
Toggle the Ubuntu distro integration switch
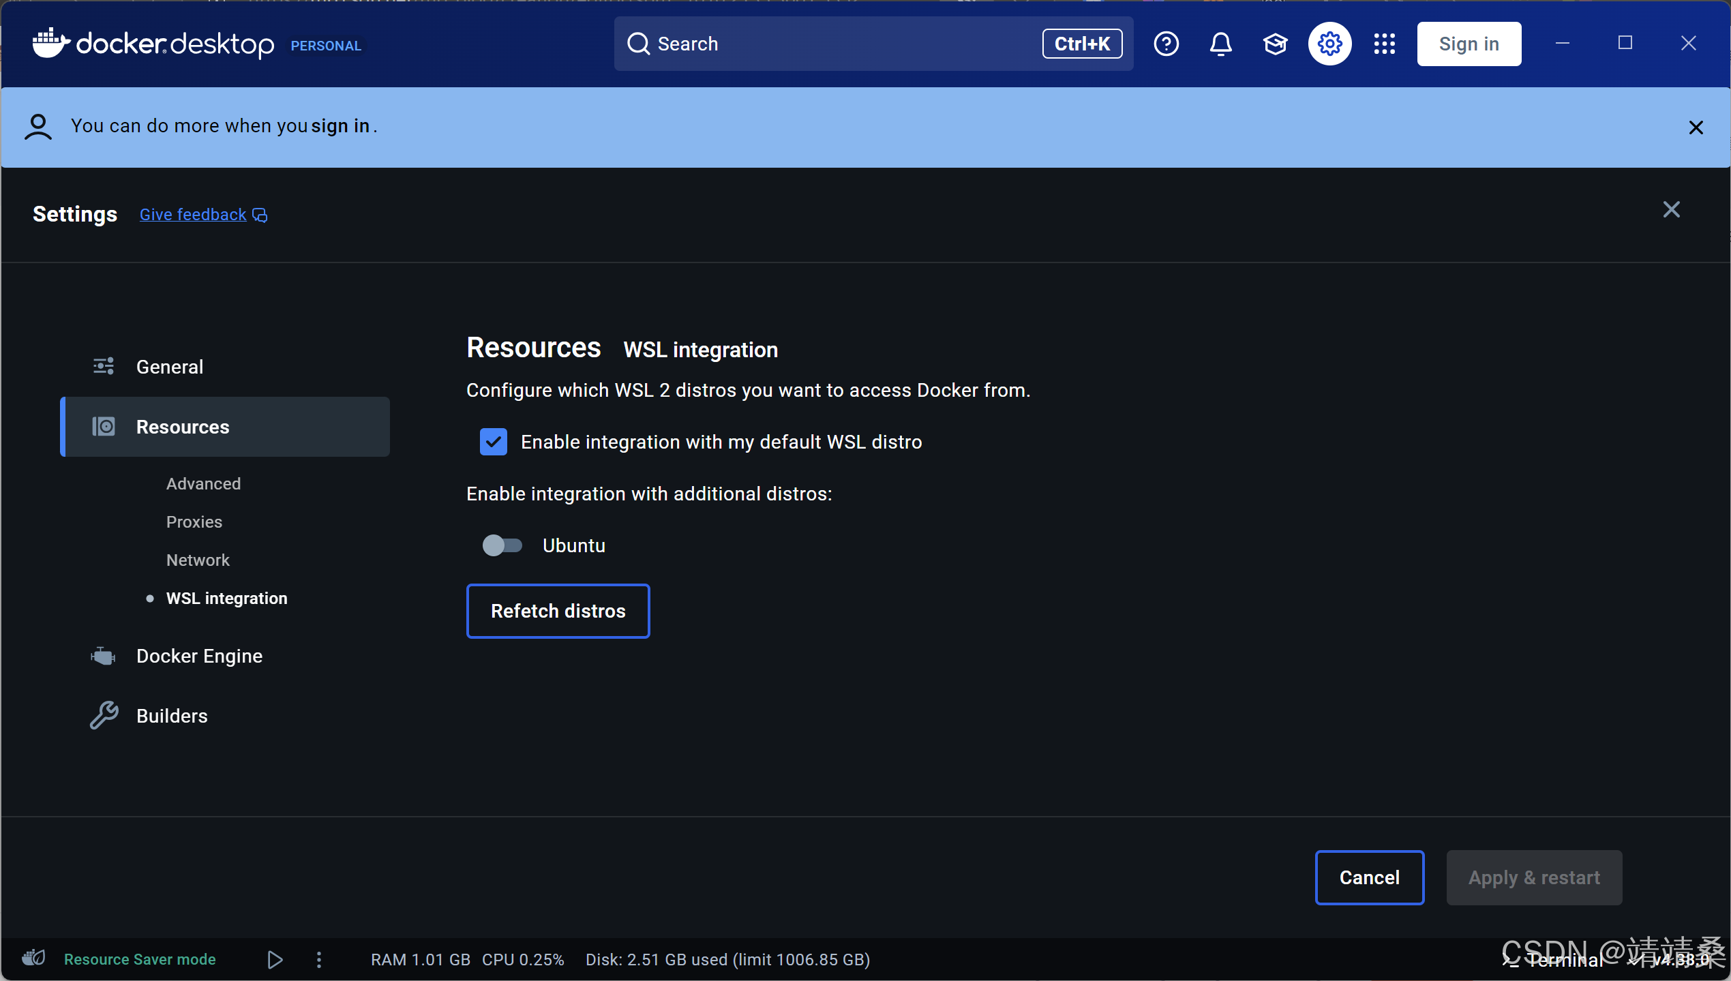502,545
